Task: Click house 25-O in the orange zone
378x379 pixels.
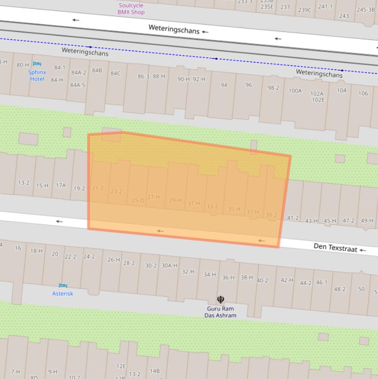Action: 138,200
